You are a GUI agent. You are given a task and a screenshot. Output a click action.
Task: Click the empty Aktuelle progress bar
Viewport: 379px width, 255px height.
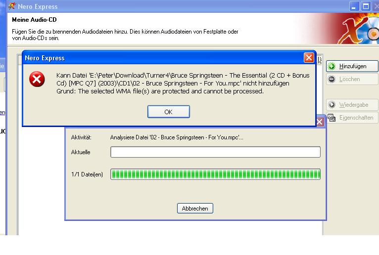(x=215, y=152)
